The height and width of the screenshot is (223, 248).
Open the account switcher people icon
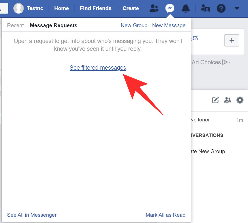(205, 8)
